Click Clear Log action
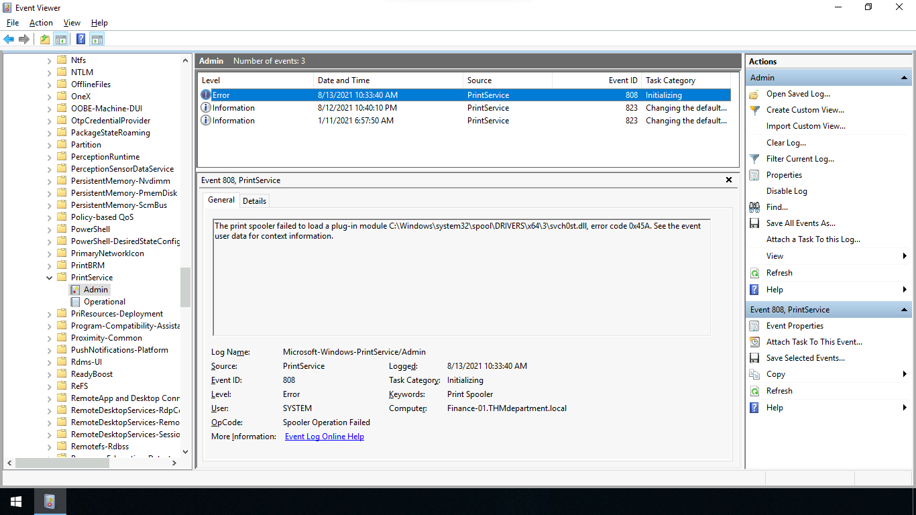The width and height of the screenshot is (916, 515). click(786, 143)
